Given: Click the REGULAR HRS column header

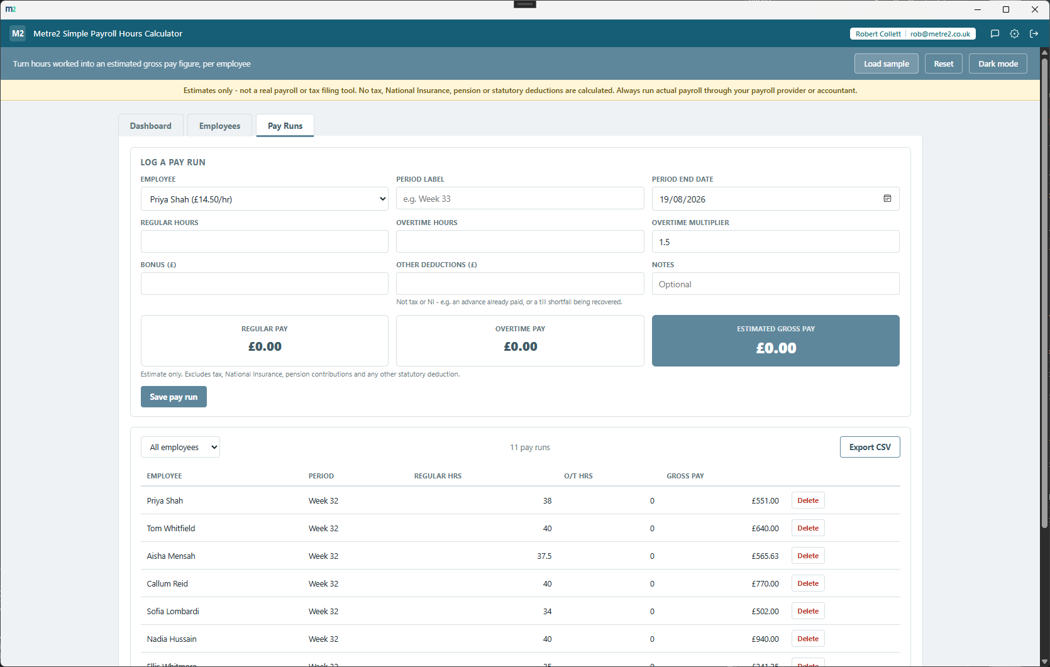Looking at the screenshot, I should pyautogui.click(x=438, y=476).
